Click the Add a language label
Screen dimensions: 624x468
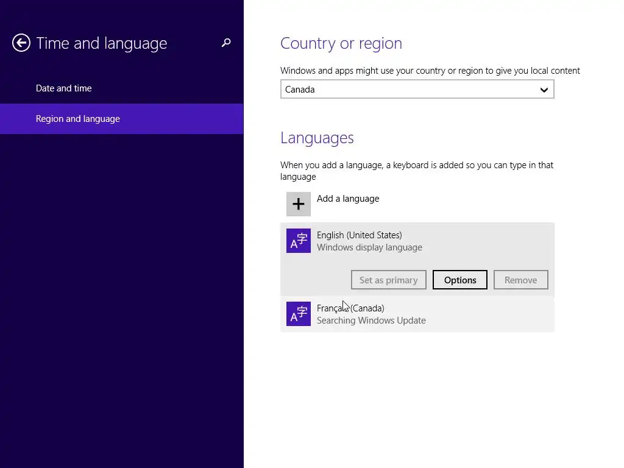pos(348,199)
